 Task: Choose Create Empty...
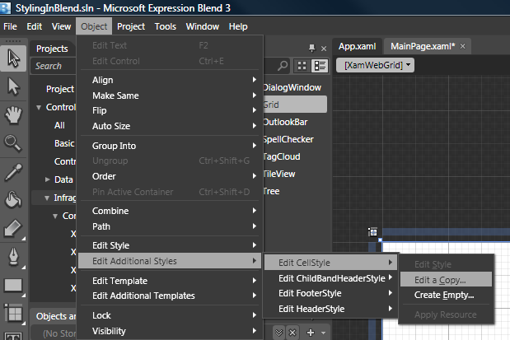tap(446, 296)
